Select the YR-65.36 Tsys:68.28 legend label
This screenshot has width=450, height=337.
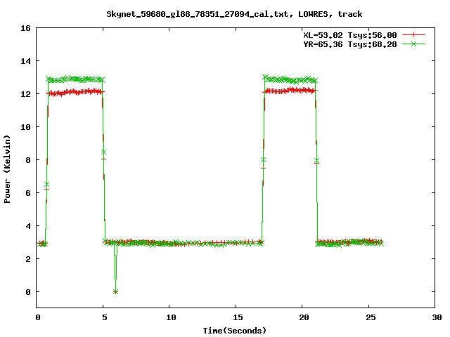[x=350, y=44]
